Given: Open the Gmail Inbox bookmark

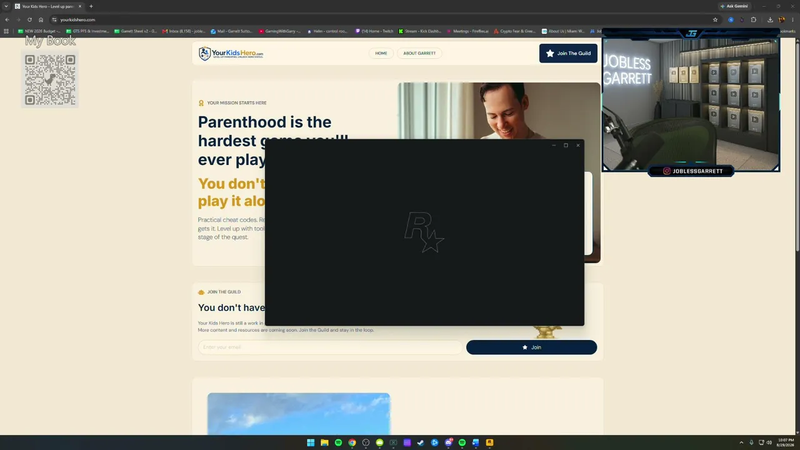Looking at the screenshot, I should point(184,31).
